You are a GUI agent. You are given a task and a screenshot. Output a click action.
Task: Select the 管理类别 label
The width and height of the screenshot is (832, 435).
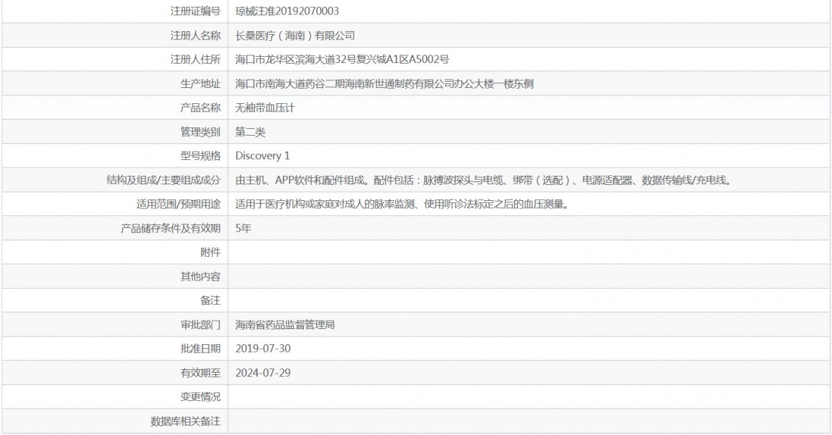pos(200,132)
